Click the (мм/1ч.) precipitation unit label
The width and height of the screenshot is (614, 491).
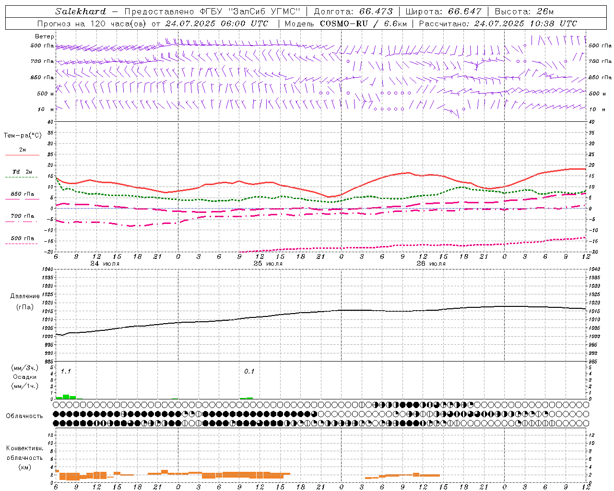(x=25, y=386)
